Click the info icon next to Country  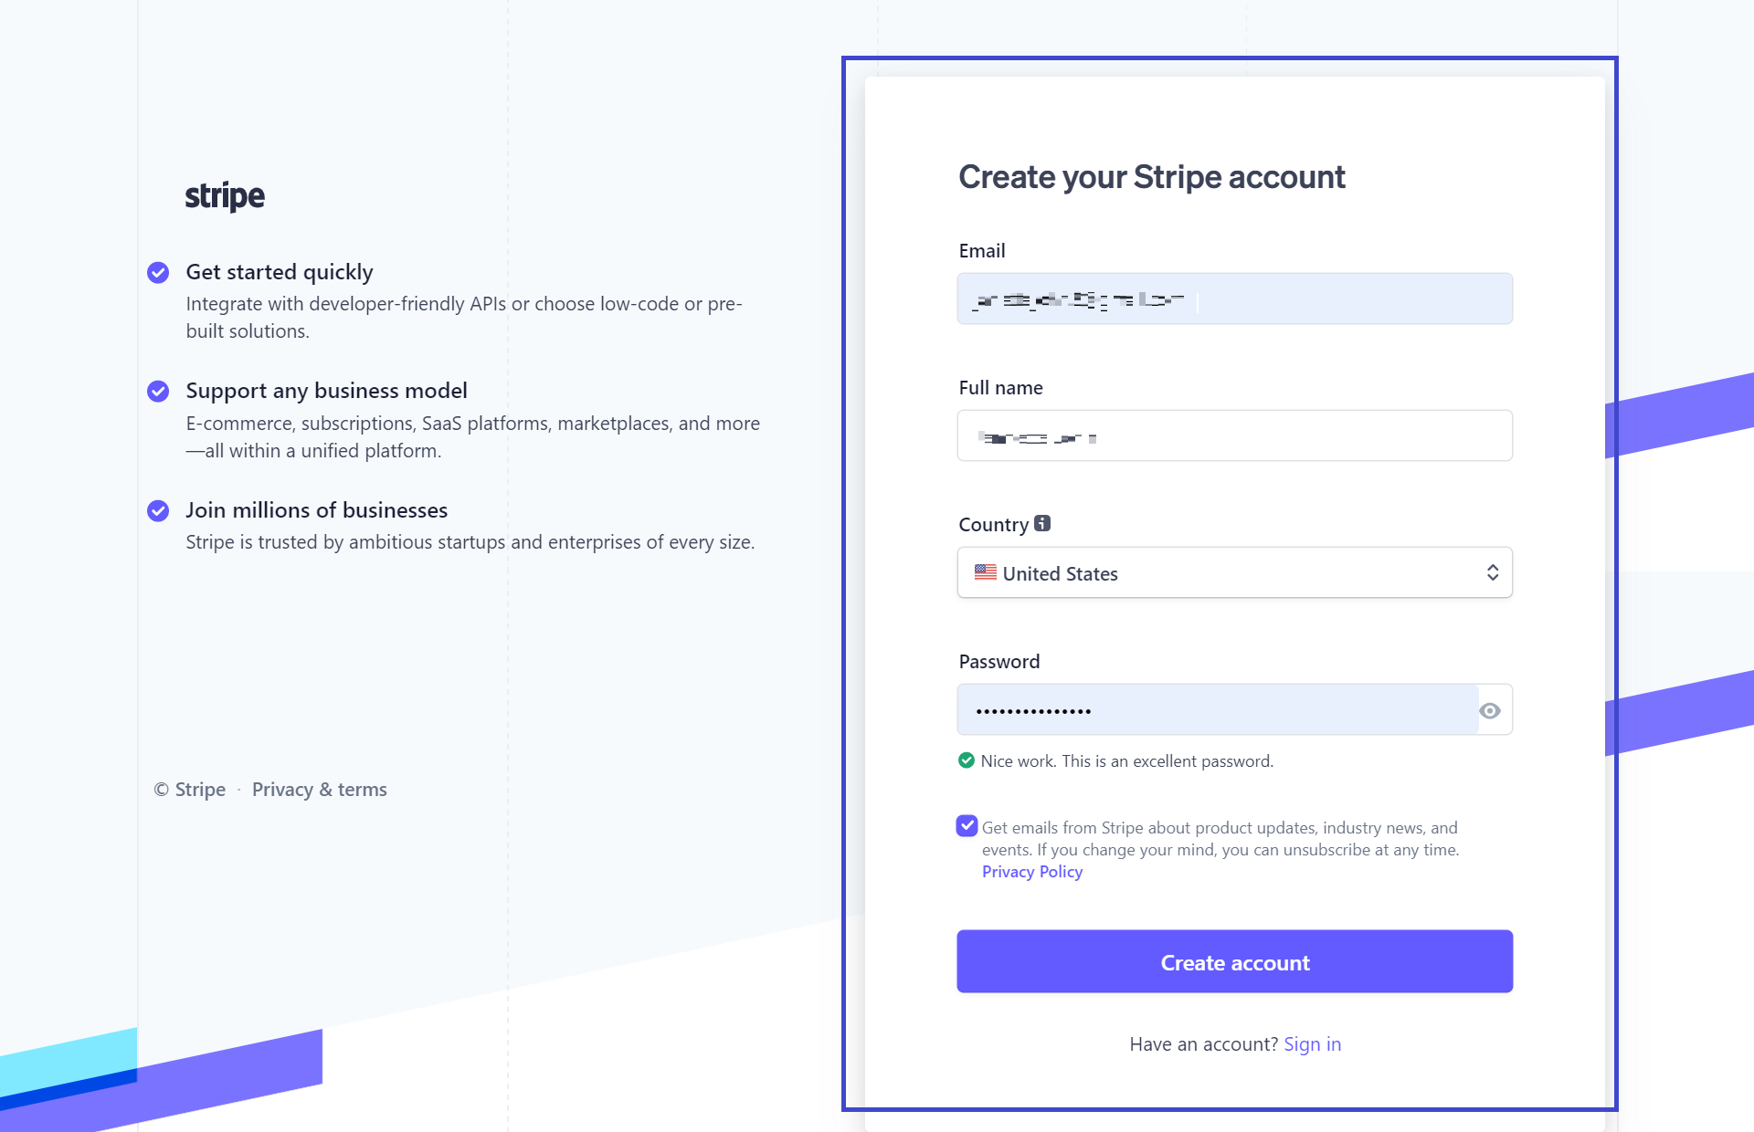pyautogui.click(x=1041, y=523)
